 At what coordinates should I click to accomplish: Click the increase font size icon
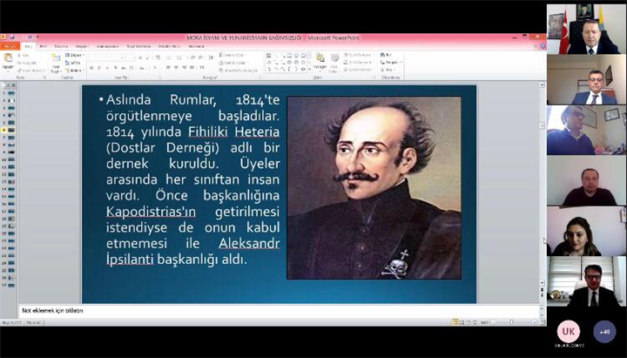tap(140, 57)
